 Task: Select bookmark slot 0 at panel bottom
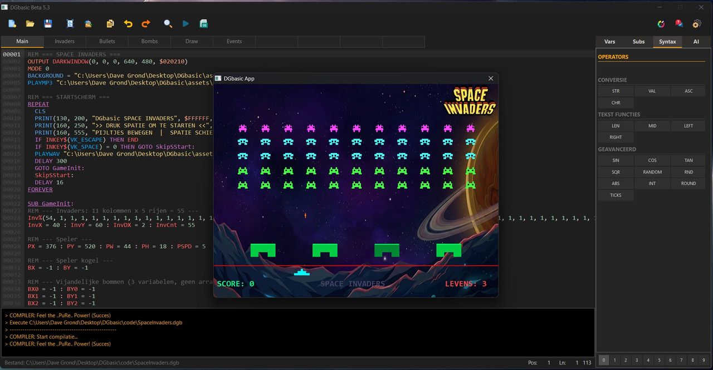tap(603, 361)
